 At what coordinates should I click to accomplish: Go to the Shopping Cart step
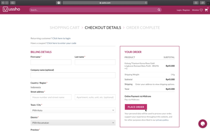(64, 28)
